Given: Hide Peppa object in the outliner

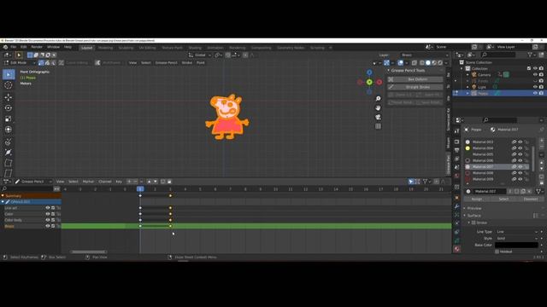Looking at the screenshot, I should click(535, 93).
